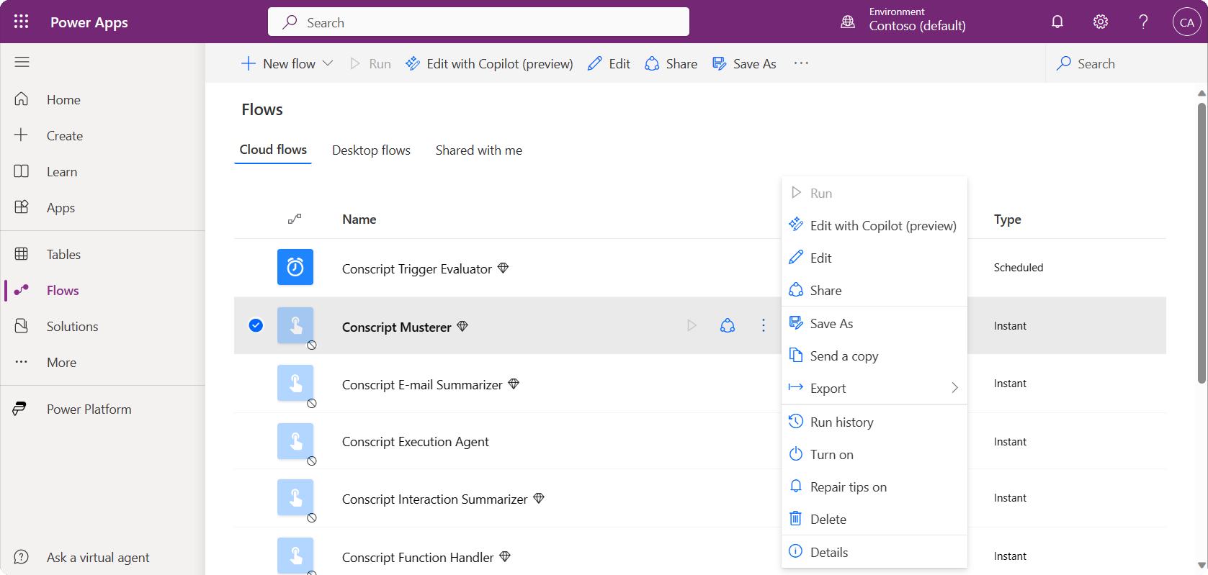Collapse the left navigation hamburger menu
Screen dimensions: 1208x575
(22, 63)
